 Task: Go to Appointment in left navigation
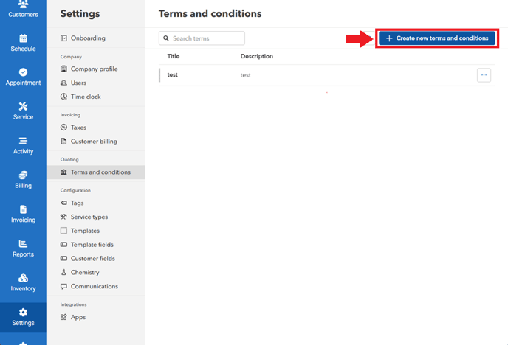23,72
